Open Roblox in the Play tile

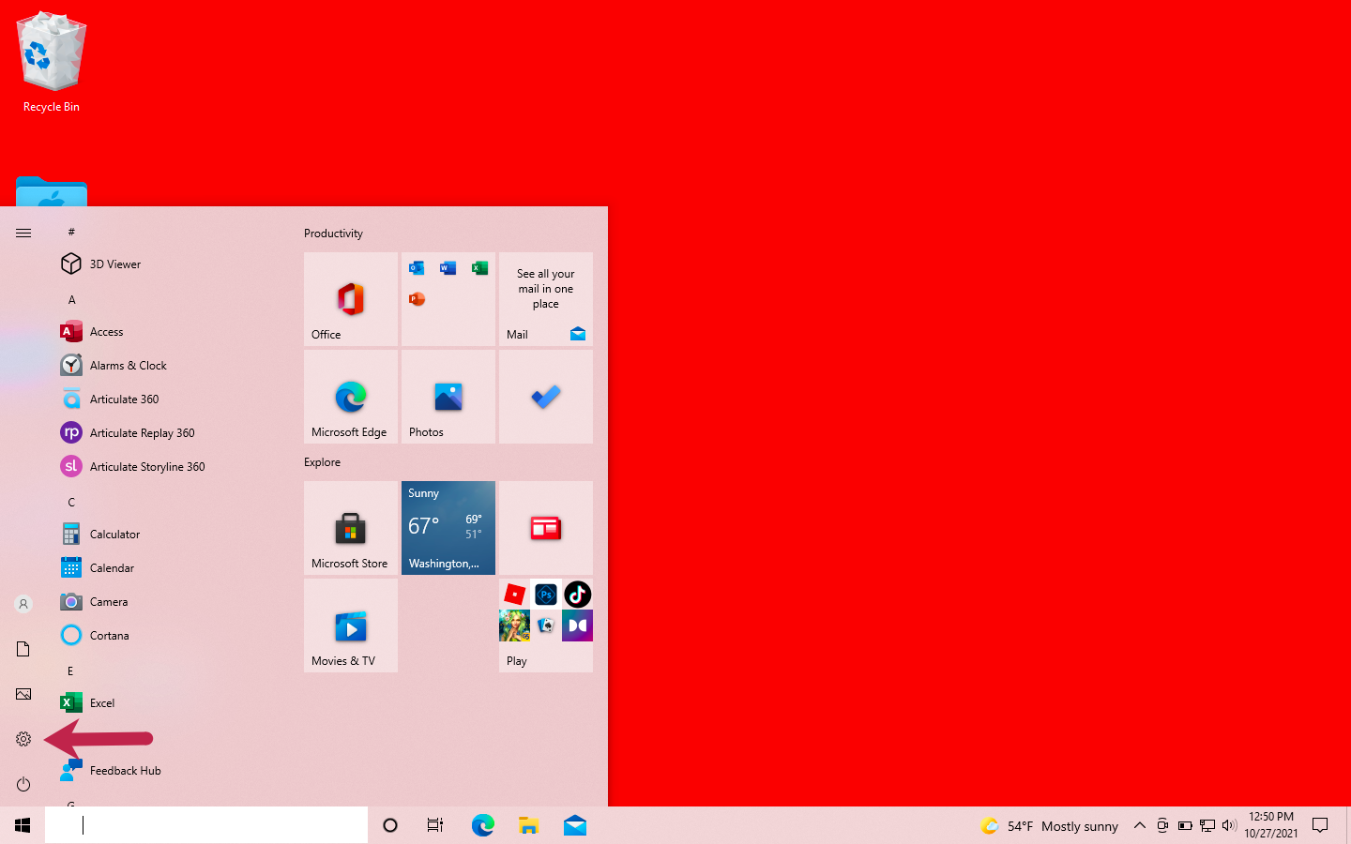[x=515, y=595]
